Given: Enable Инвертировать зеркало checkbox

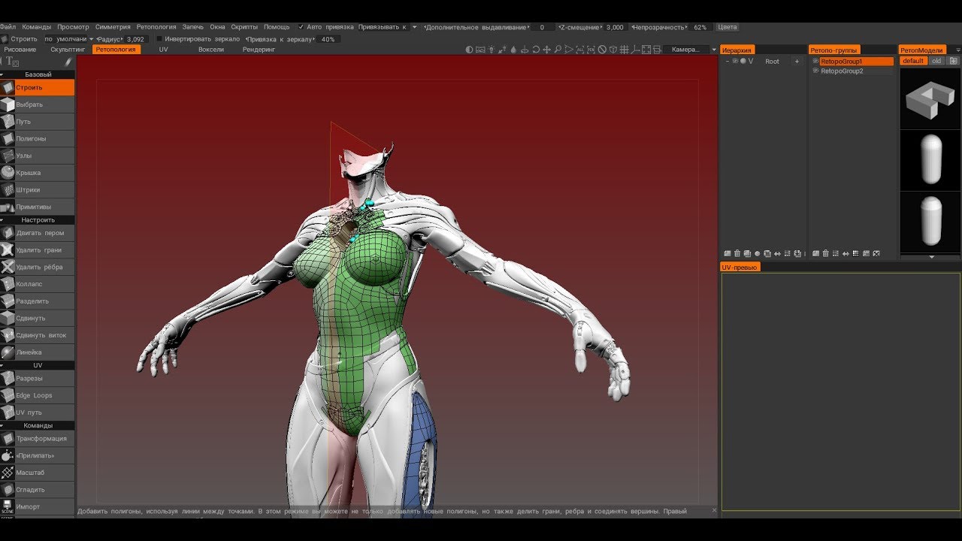Looking at the screenshot, I should 159,39.
